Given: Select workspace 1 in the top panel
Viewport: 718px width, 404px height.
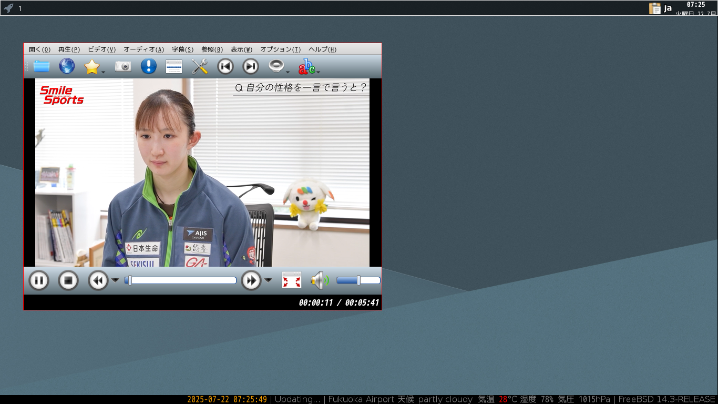Looking at the screenshot, I should [20, 8].
